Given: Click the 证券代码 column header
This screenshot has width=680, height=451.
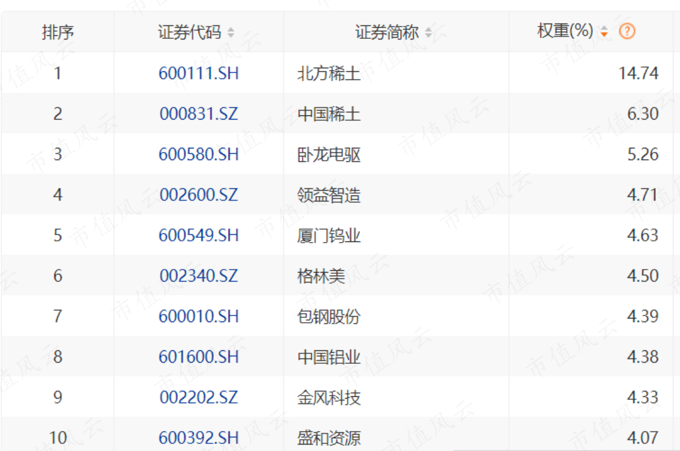Looking at the screenshot, I should (190, 32).
